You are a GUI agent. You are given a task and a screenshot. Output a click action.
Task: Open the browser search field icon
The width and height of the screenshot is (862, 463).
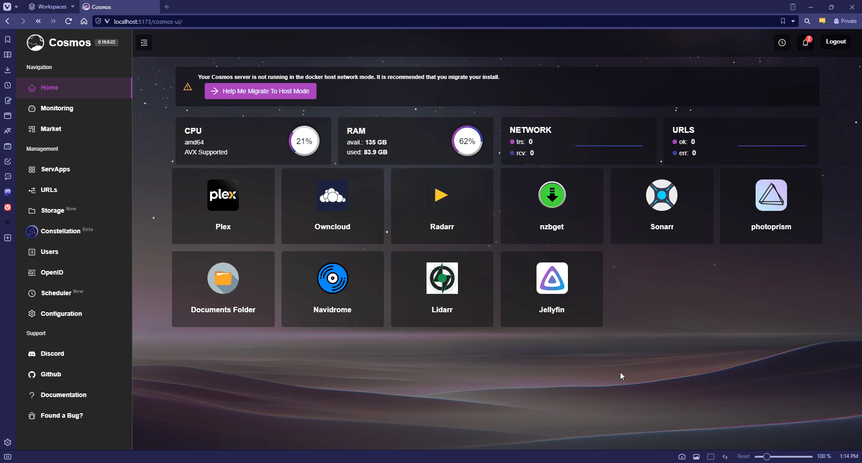pos(807,21)
